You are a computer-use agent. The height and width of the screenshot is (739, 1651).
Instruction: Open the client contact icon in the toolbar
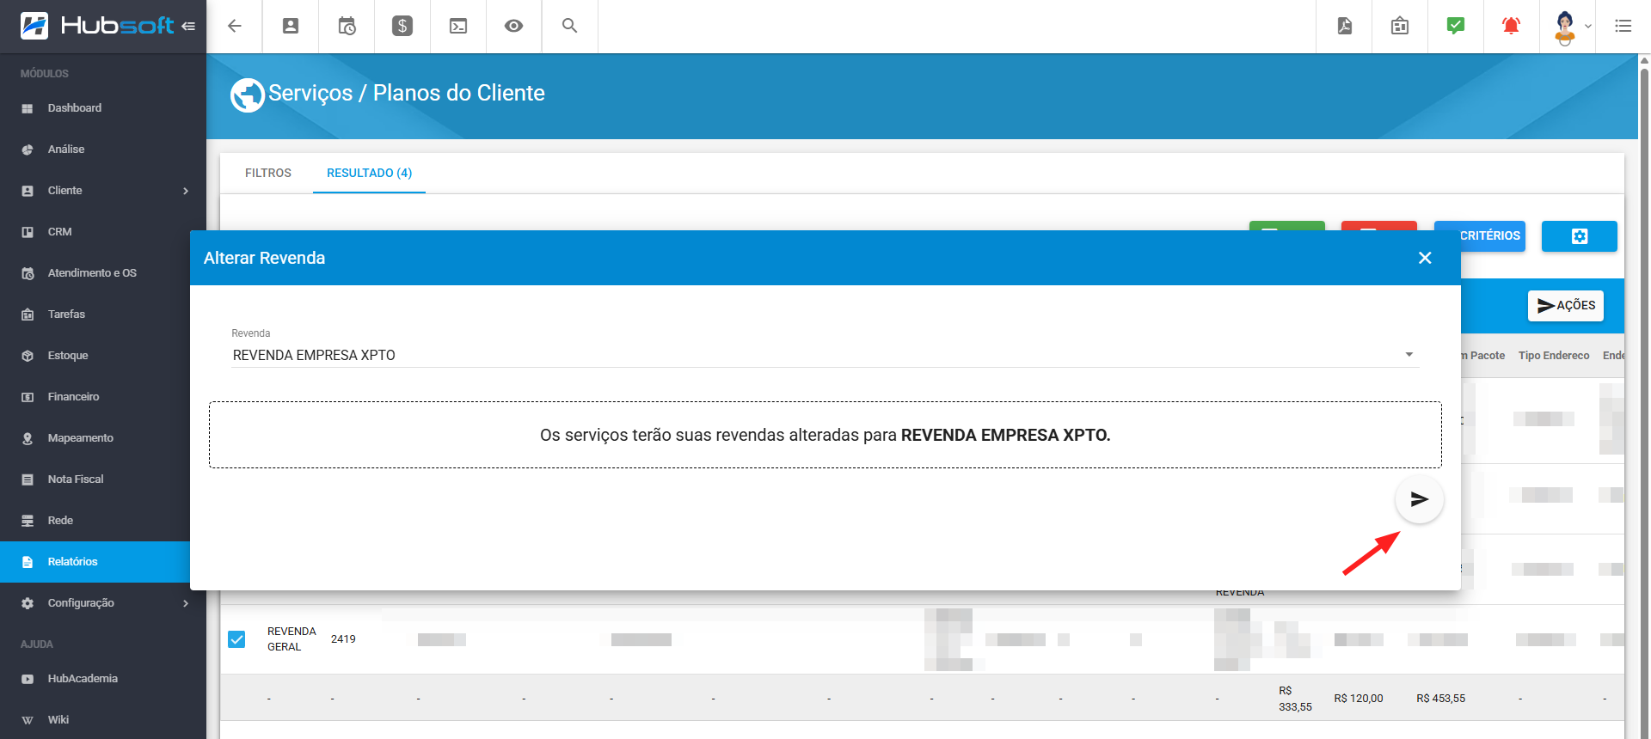click(x=291, y=26)
